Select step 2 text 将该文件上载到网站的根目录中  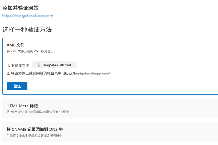(36, 73)
